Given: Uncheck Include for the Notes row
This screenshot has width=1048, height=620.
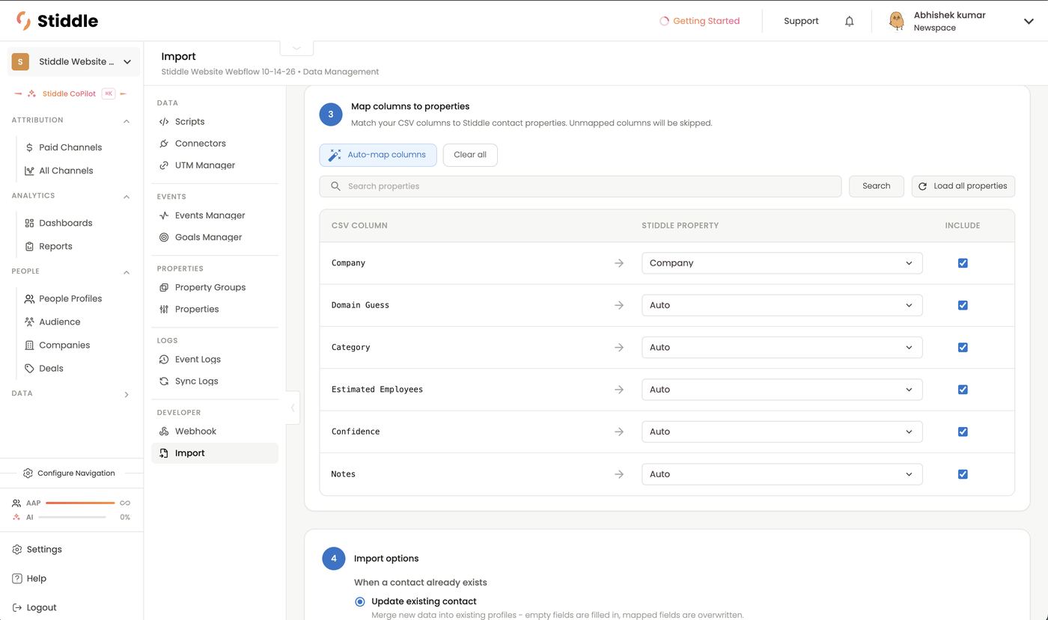Looking at the screenshot, I should (963, 474).
